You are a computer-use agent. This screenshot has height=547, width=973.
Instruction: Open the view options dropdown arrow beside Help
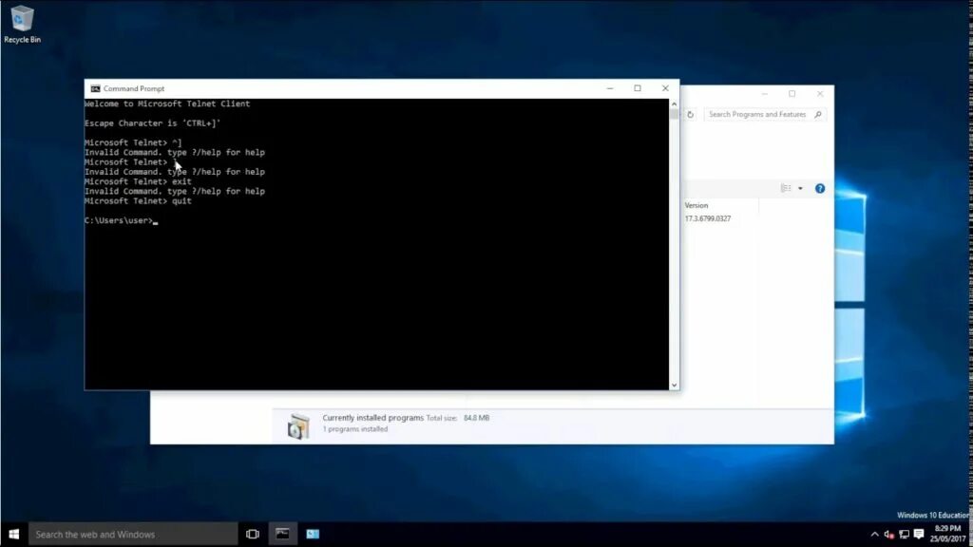tap(801, 188)
